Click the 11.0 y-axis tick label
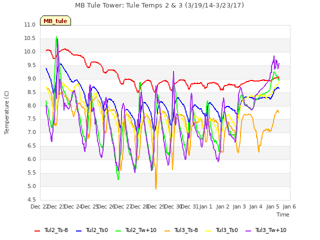 [30, 24]
